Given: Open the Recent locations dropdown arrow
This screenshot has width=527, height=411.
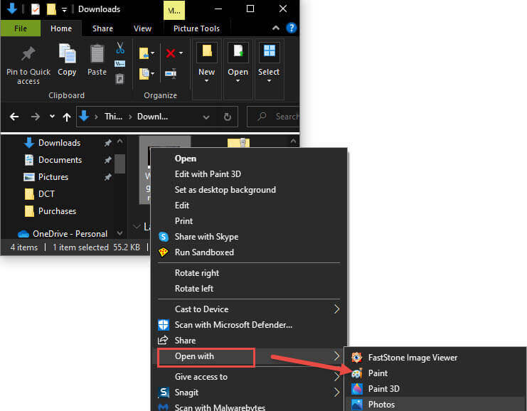Looking at the screenshot, I should pos(52,117).
